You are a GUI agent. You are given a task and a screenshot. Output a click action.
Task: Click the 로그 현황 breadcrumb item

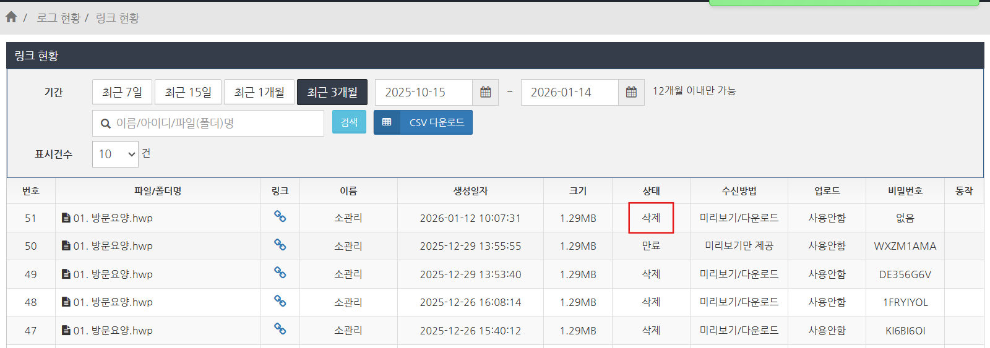(59, 18)
